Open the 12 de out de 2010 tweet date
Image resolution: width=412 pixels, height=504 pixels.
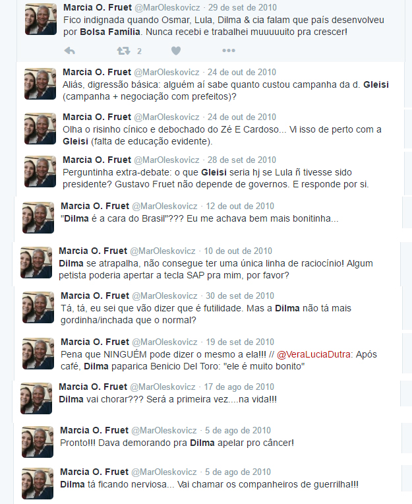(x=240, y=206)
